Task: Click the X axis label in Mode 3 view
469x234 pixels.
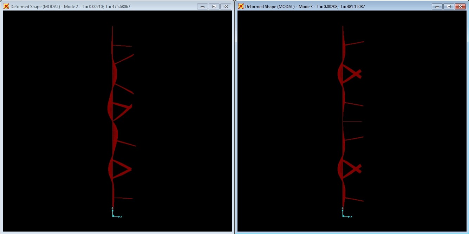Action: (x=351, y=216)
